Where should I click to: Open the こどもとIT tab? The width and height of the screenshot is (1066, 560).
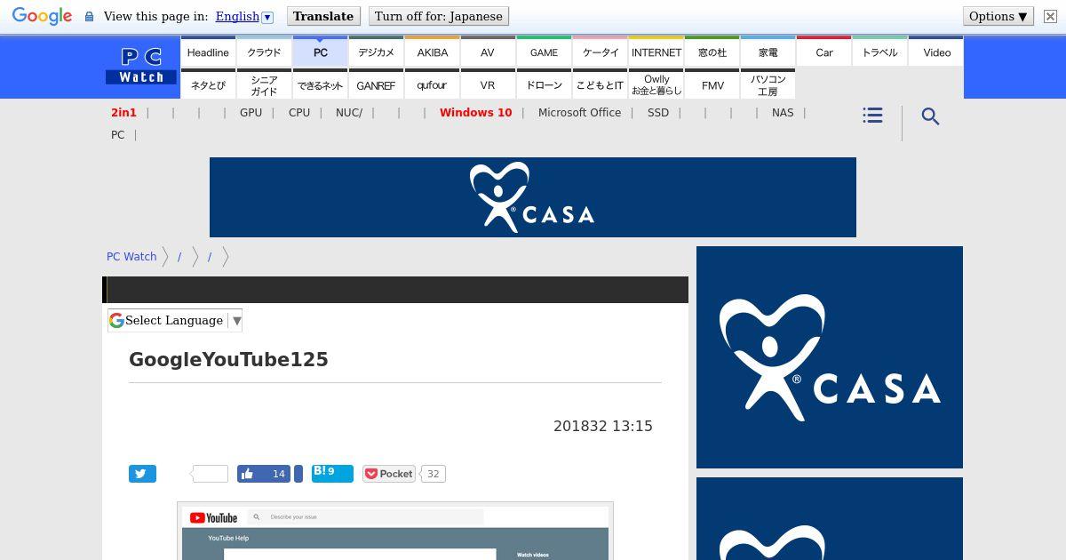point(601,84)
